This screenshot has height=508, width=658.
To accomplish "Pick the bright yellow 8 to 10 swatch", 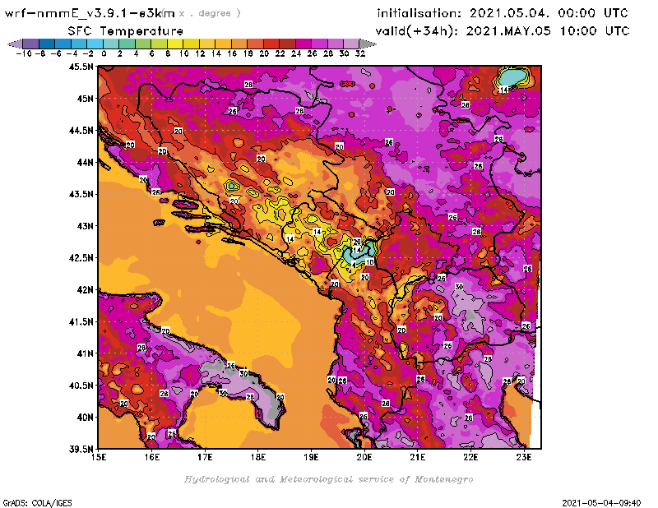I will click(175, 44).
